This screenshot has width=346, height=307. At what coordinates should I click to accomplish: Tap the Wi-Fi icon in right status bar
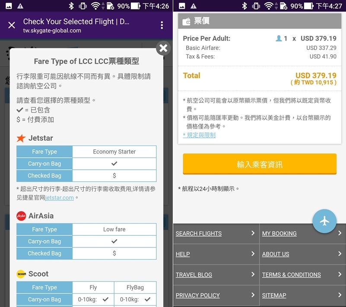(269, 6)
